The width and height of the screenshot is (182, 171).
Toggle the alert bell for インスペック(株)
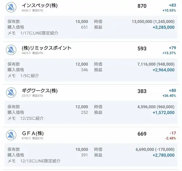point(11,7)
